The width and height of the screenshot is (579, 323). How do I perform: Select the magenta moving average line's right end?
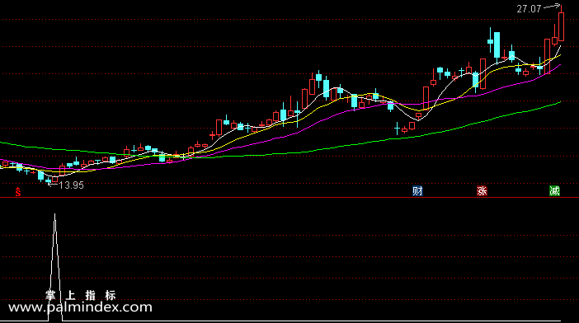[x=560, y=65]
